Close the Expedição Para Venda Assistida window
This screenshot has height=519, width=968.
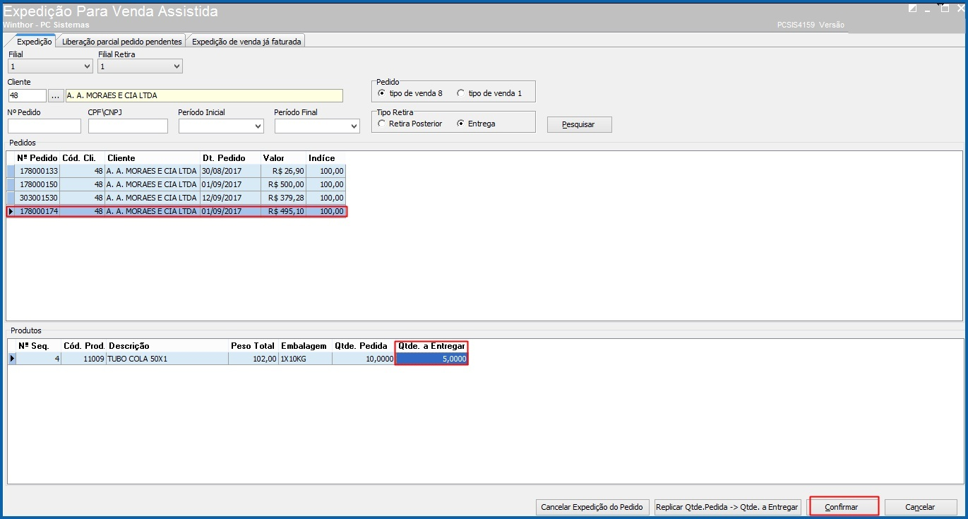click(x=960, y=8)
